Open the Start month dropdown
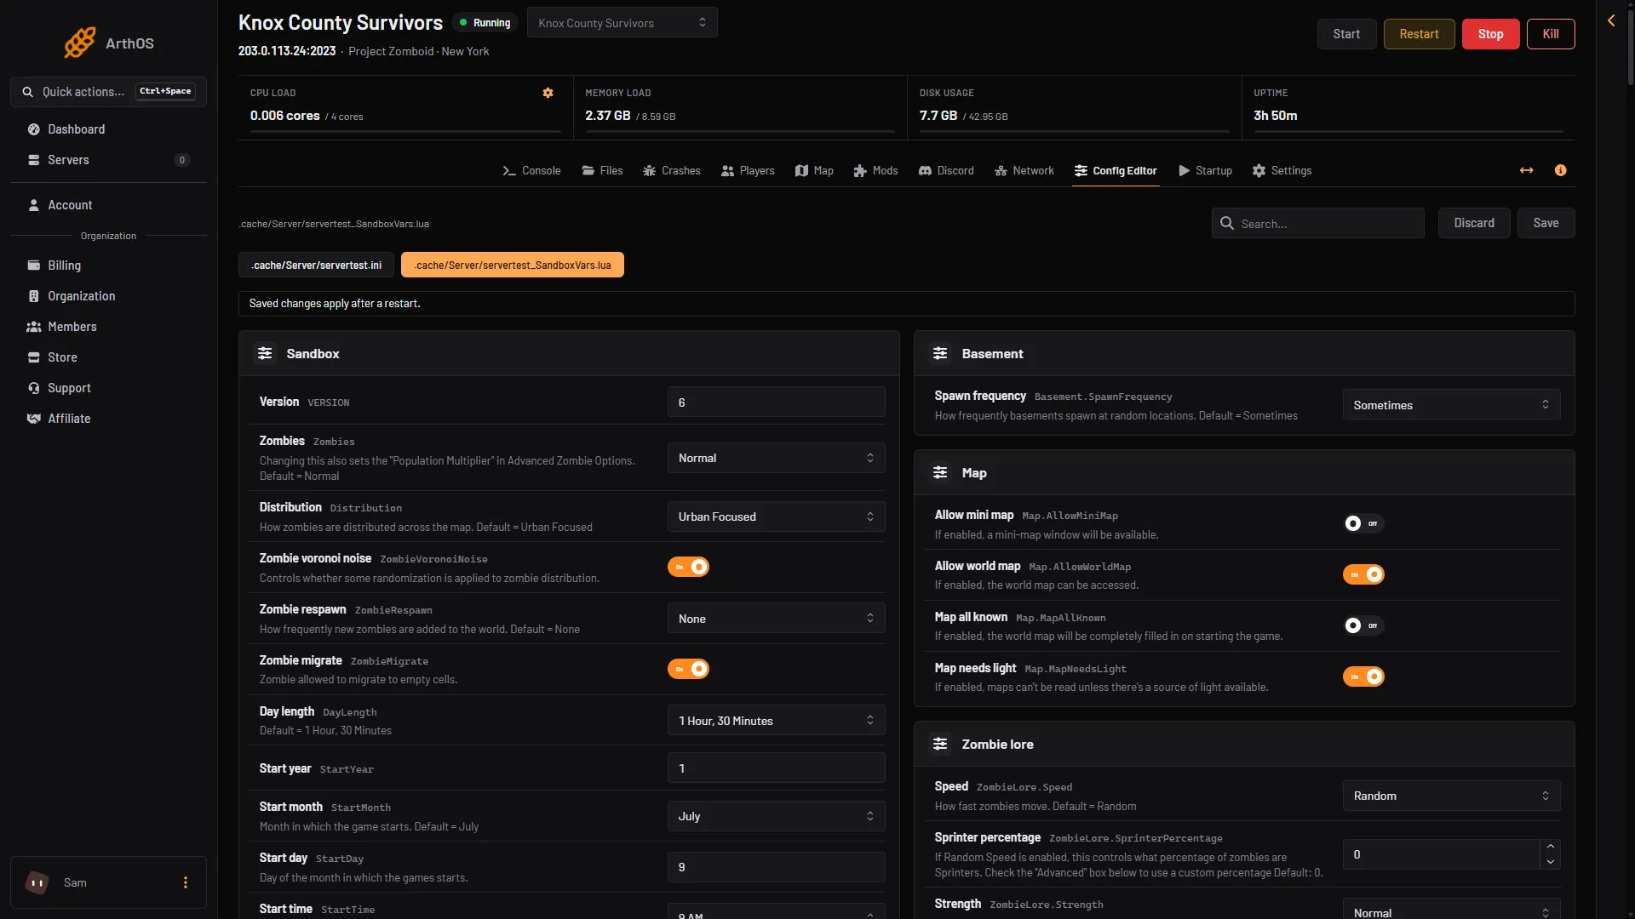Viewport: 1635px width, 919px height. (776, 816)
